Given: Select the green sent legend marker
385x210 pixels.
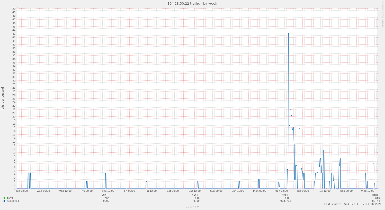Looking at the screenshot, I should tap(5, 198).
